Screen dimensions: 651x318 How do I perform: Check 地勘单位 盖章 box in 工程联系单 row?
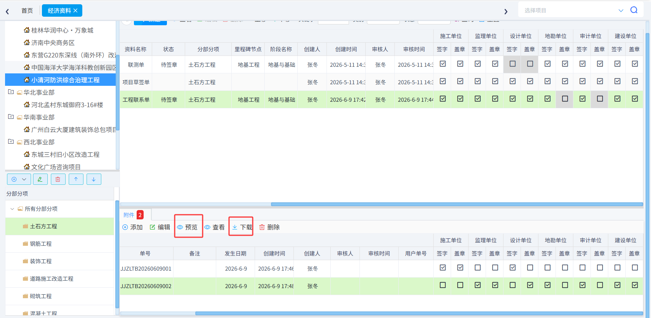pos(565,99)
